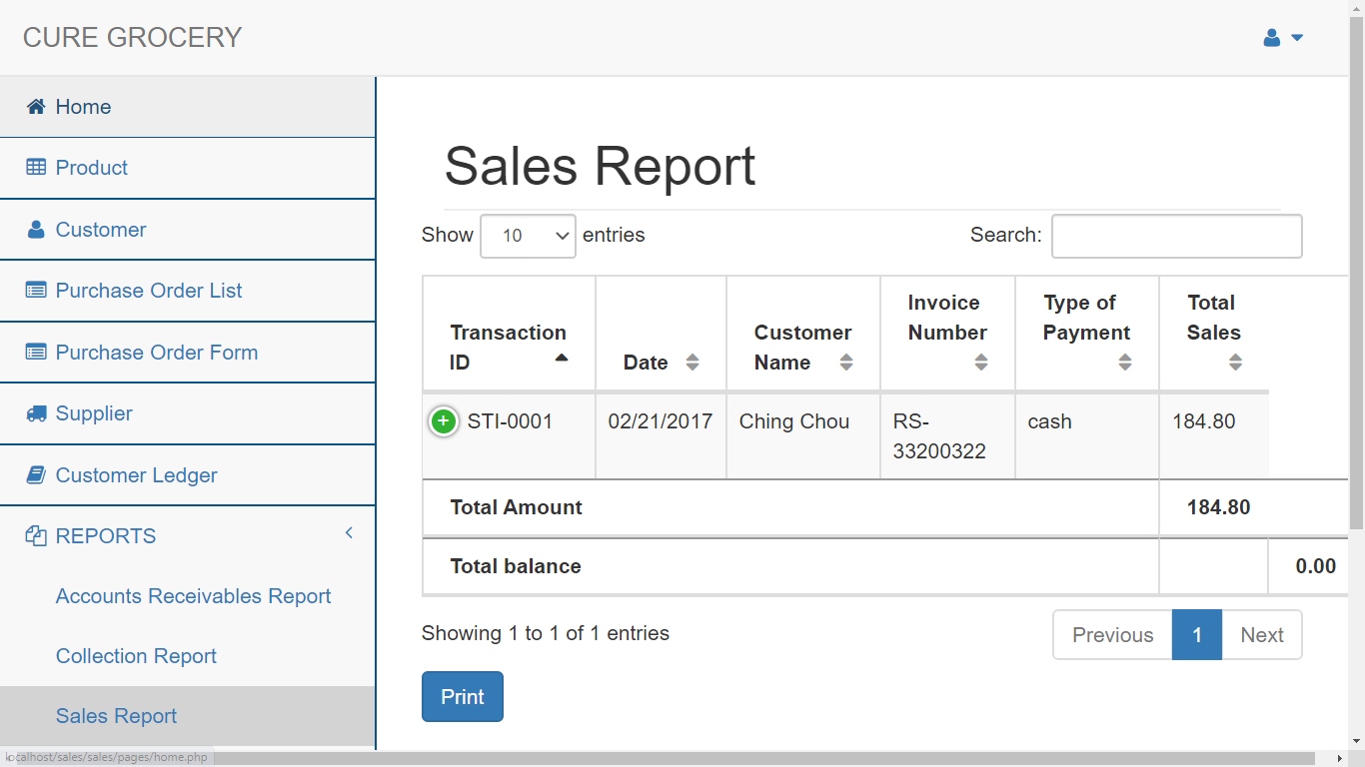
Task: Click the Home icon in the sidebar
Action: (37, 106)
